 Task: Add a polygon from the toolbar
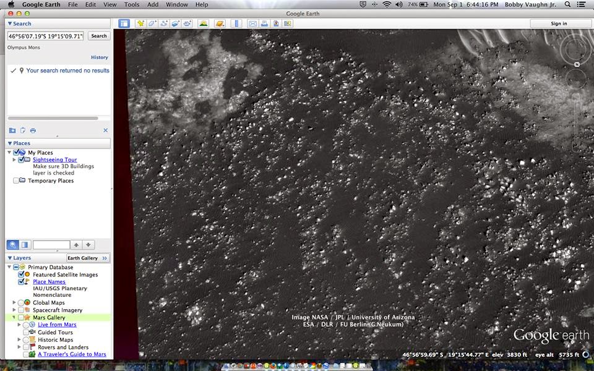tap(152, 23)
